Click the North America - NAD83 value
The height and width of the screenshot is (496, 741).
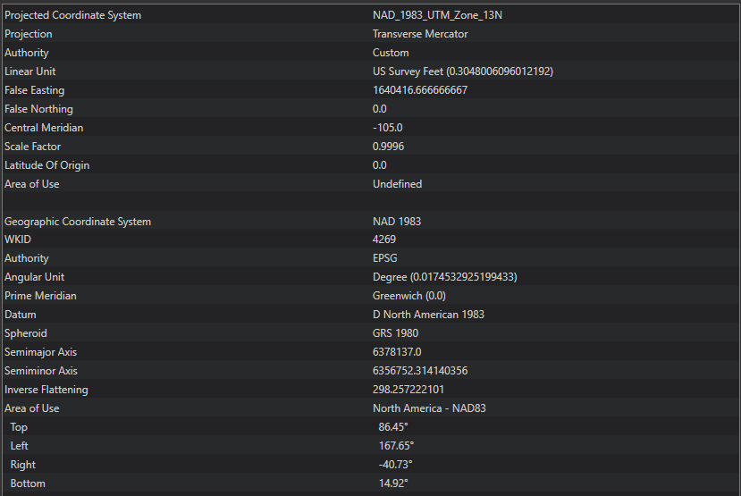coord(429,408)
